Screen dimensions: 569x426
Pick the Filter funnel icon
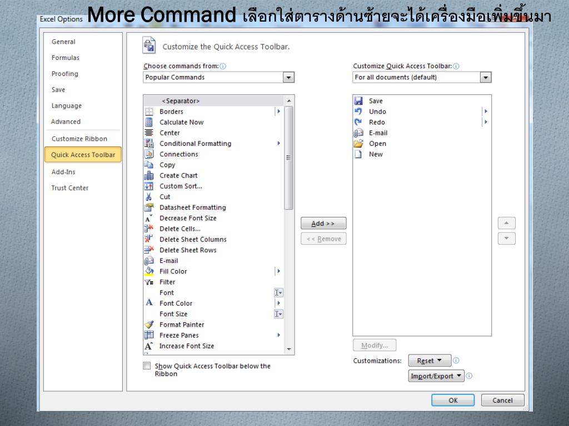149,282
